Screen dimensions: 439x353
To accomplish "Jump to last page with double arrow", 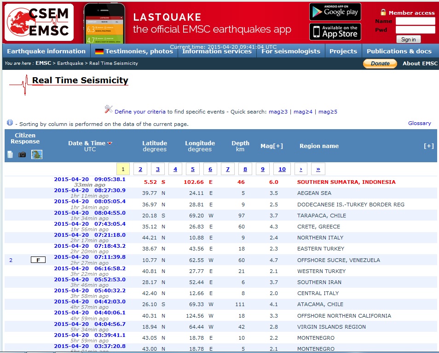I will pyautogui.click(x=318, y=169).
